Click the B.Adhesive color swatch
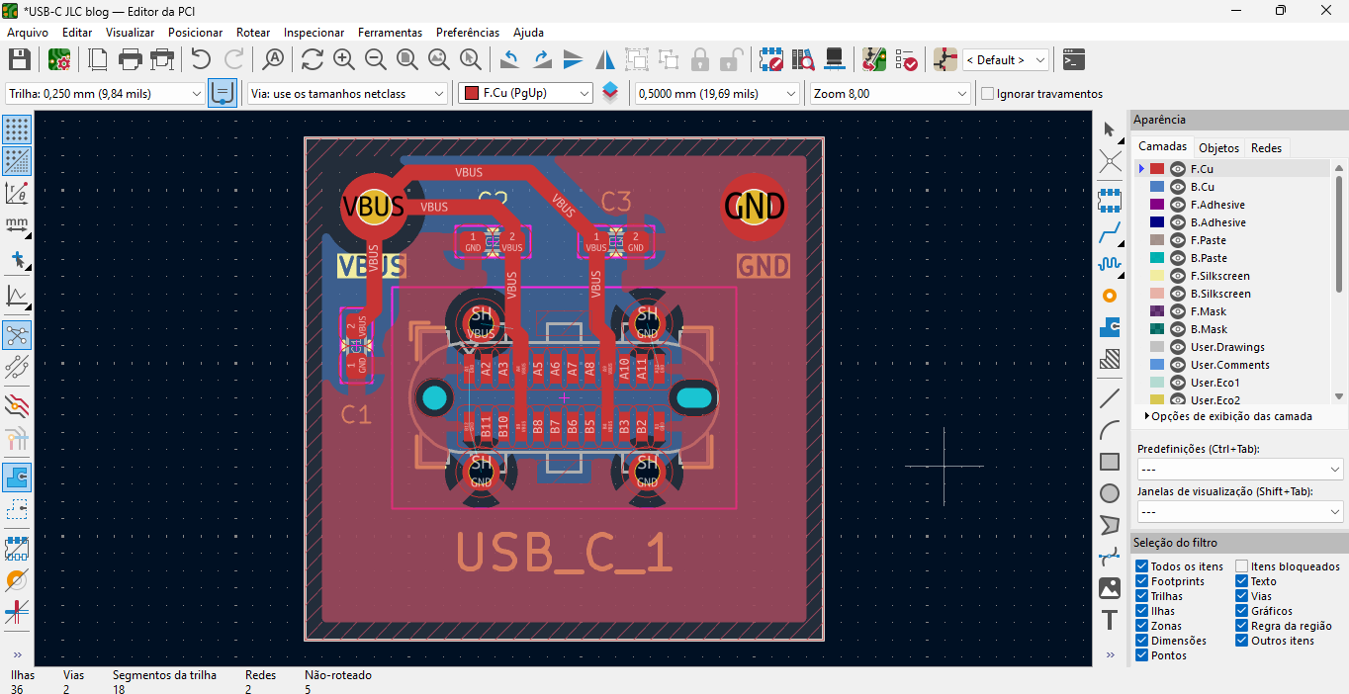1349x694 pixels. [1157, 222]
